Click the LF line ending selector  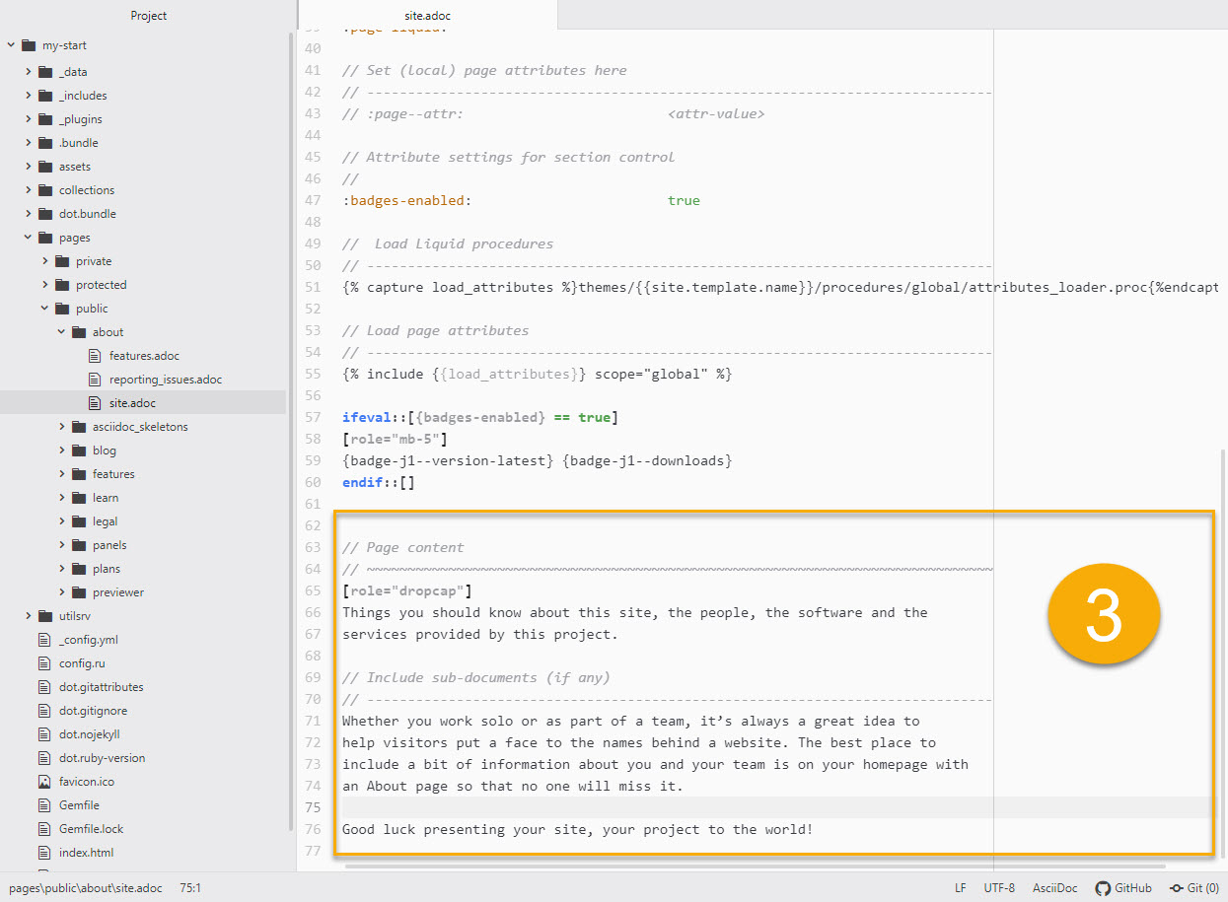click(960, 888)
